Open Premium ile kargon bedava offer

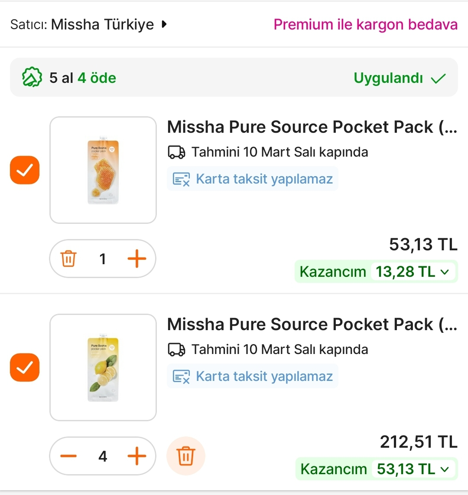point(365,24)
